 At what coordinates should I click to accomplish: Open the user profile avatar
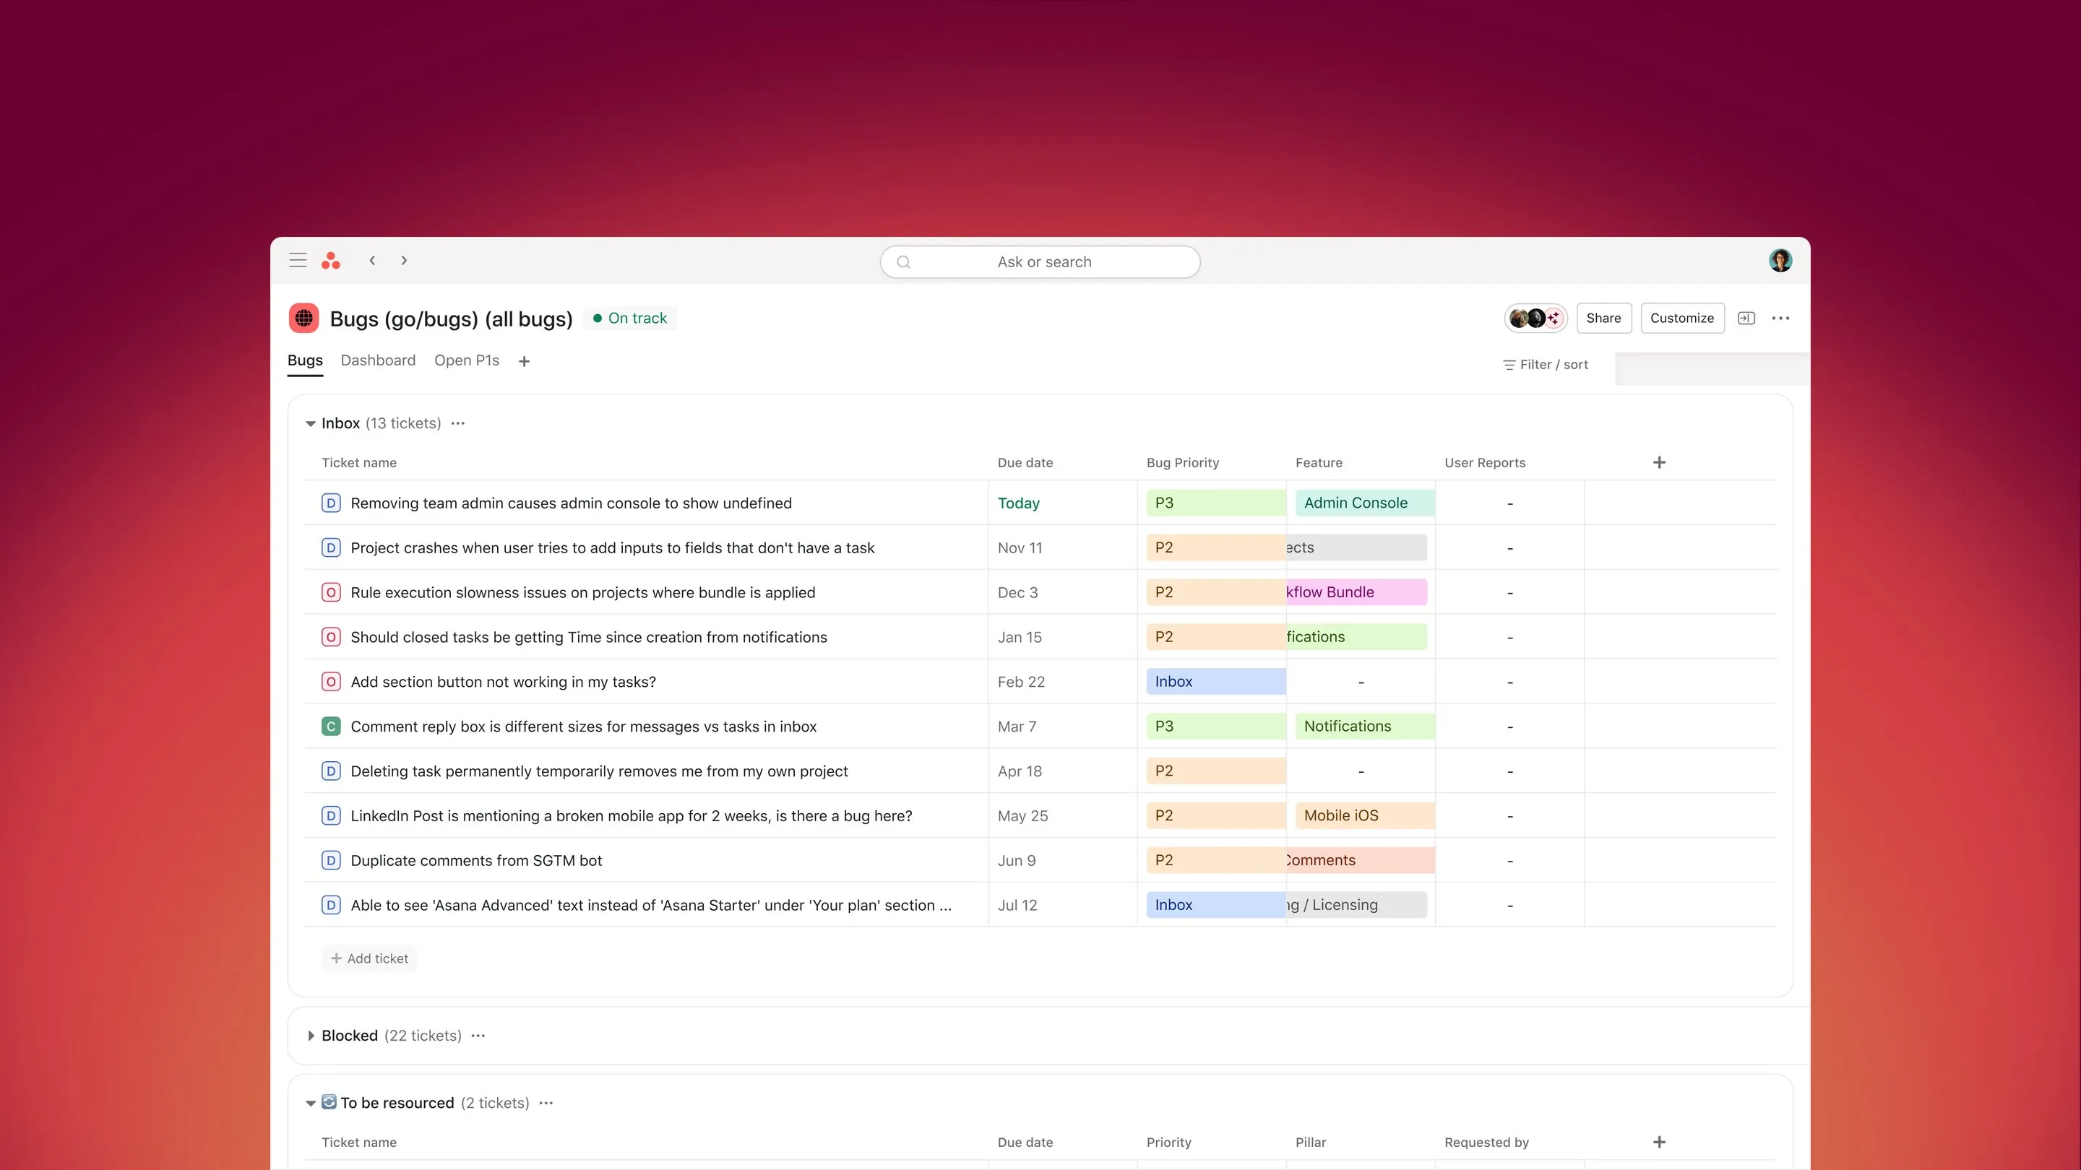[x=1780, y=260]
